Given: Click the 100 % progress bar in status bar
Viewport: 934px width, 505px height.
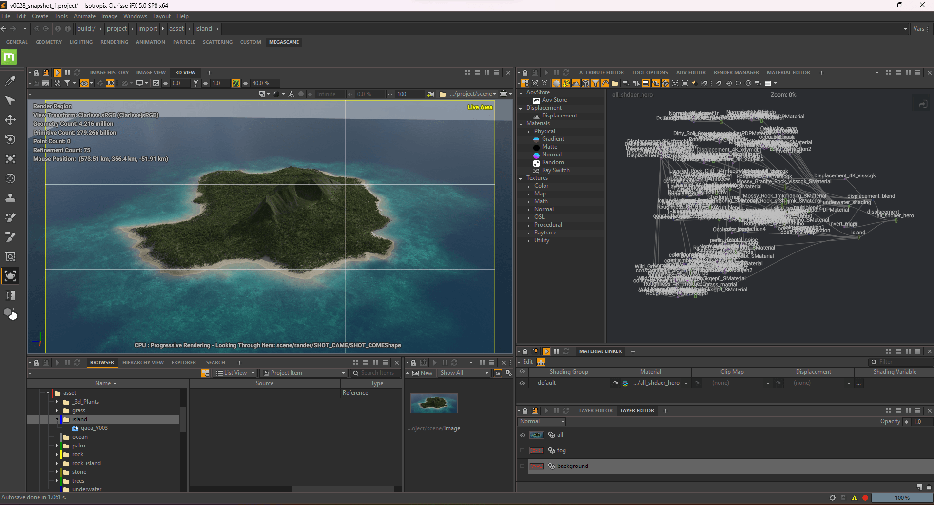Looking at the screenshot, I should pos(902,498).
